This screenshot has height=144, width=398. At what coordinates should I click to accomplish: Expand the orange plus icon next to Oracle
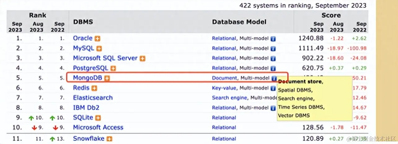[98, 39]
